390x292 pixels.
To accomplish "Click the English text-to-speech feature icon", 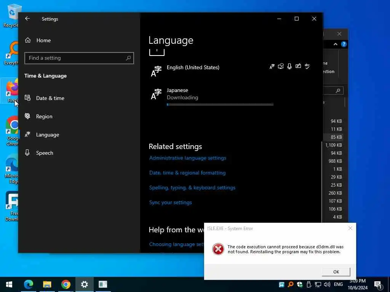I will pyautogui.click(x=281, y=66).
